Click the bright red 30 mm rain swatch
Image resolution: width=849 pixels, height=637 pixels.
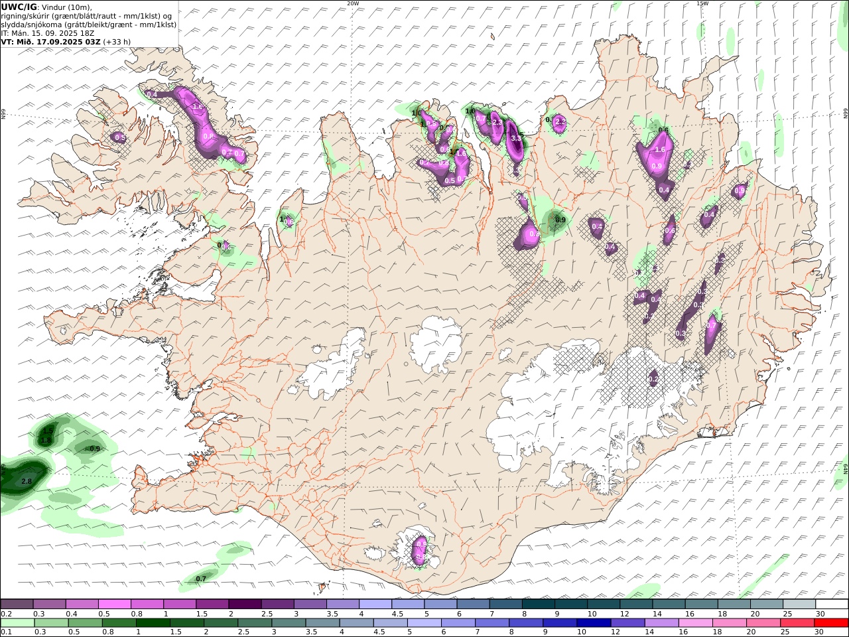tap(830, 623)
